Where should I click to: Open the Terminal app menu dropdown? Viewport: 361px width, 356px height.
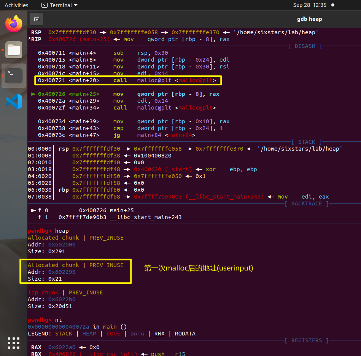[x=59, y=5]
